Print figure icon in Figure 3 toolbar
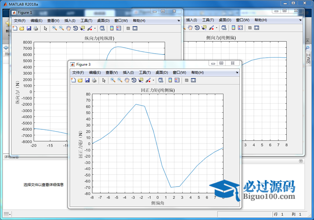This screenshot has width=314, height=220. tap(94, 80)
